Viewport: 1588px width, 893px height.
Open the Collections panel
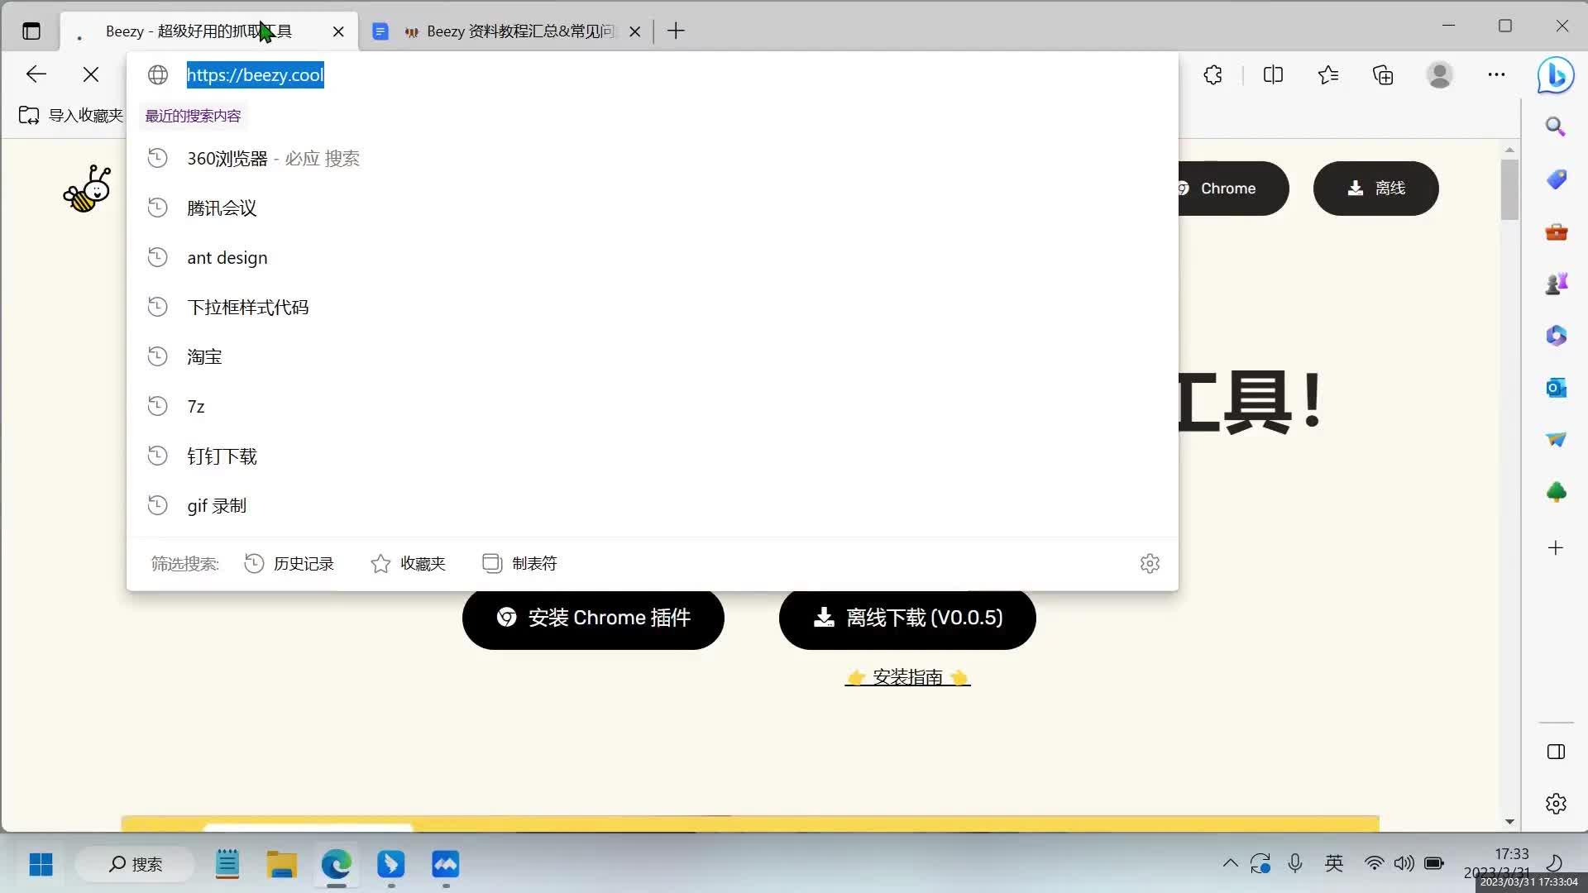pos(1382,74)
